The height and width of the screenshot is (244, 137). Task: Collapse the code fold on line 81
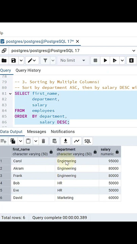coord(10,94)
